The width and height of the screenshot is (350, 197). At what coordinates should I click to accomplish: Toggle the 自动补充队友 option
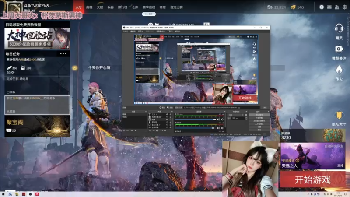pos(334,146)
